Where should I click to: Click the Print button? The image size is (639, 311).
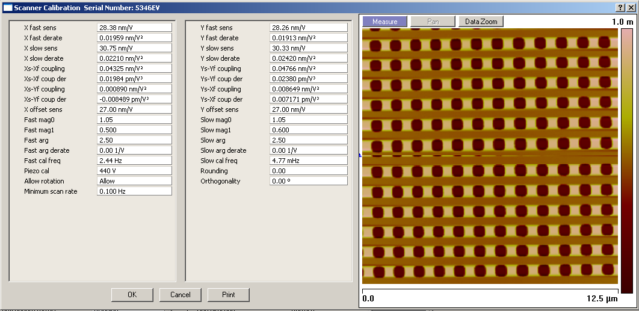tap(228, 295)
